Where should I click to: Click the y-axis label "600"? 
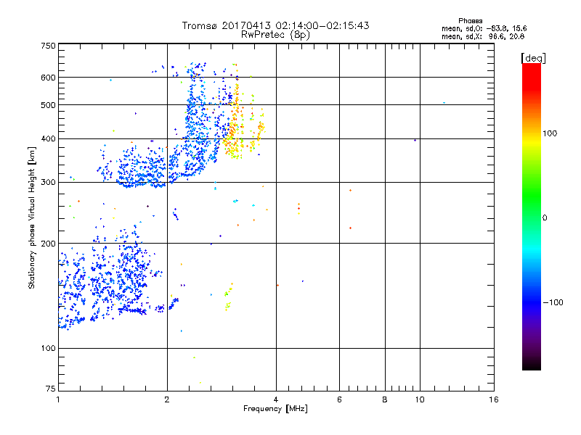coord(48,78)
